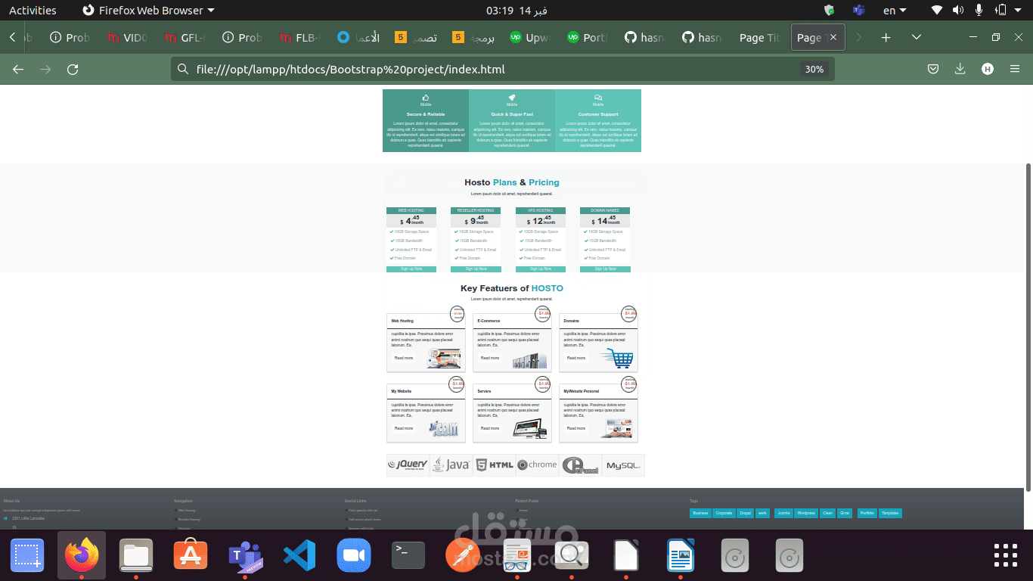This screenshot has width=1033, height=581.
Task: Select the Joomla tag in the footer
Action: 783,513
